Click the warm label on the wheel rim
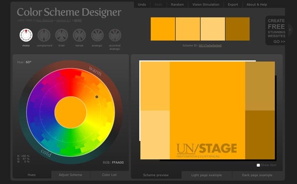 [95, 71]
